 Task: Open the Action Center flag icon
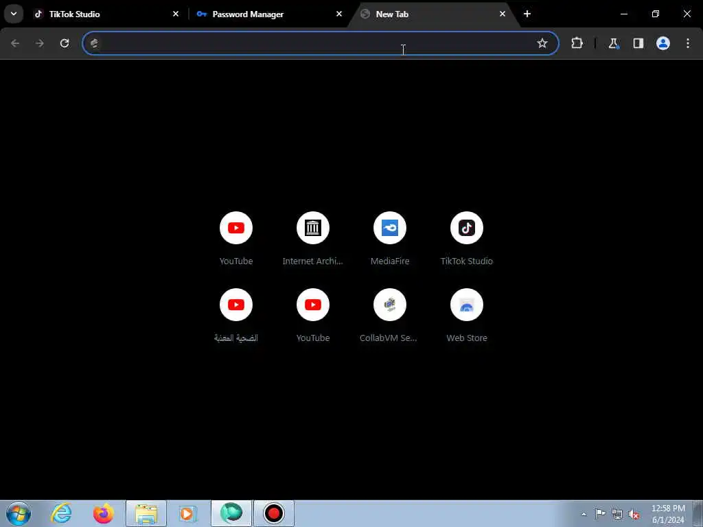600,514
